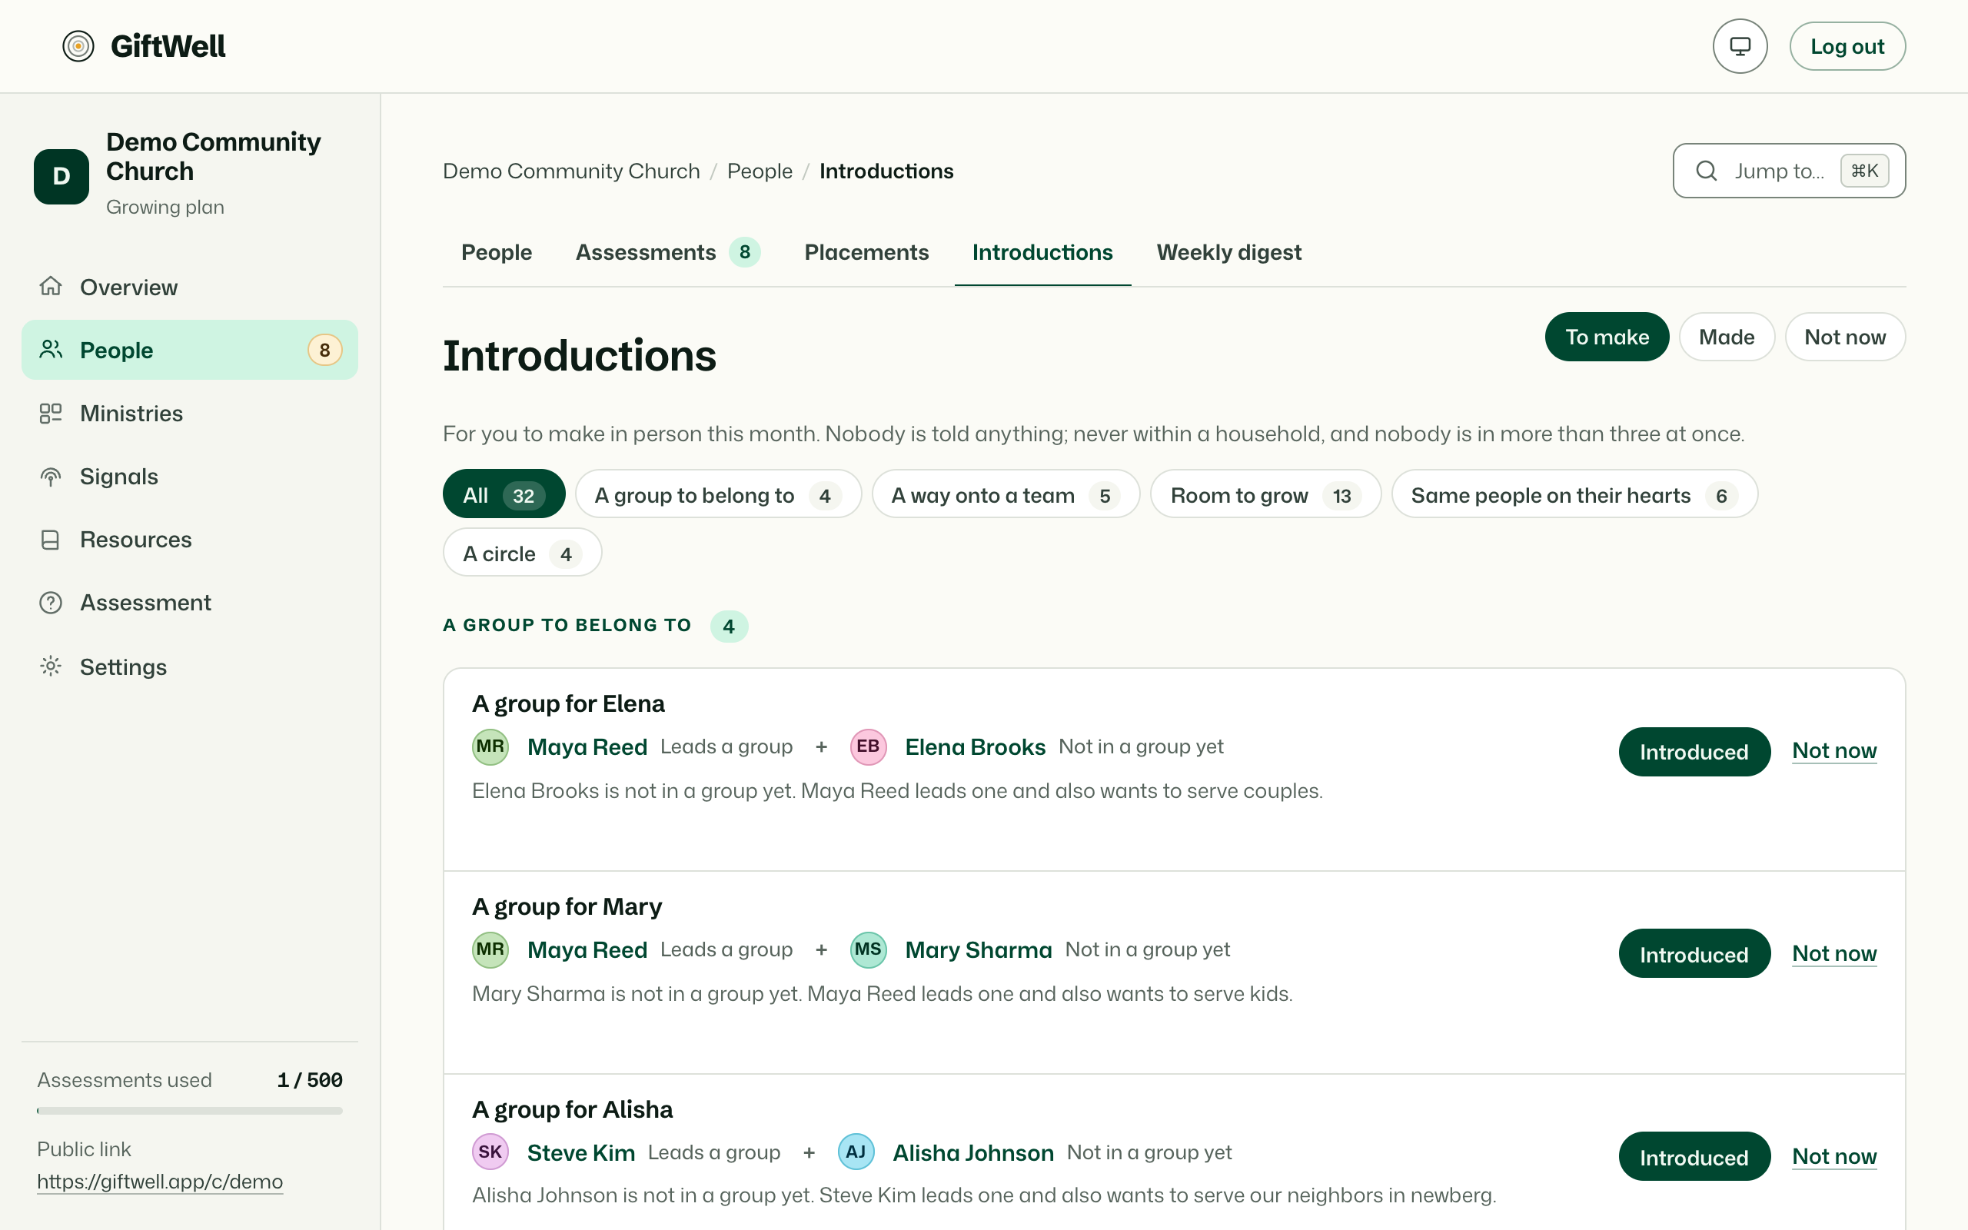Screen dimensions: 1968x1230
Task: Switch to the Placements tab
Action: [866, 252]
